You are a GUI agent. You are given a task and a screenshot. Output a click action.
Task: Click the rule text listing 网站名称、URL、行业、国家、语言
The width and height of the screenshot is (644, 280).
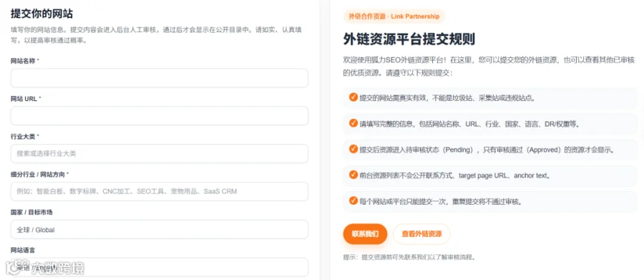pos(470,124)
